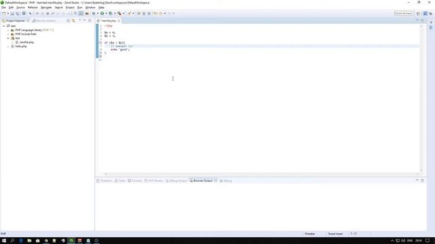This screenshot has height=244, width=435.
Task: Switch to the bottom Debug tab
Action: 226,181
